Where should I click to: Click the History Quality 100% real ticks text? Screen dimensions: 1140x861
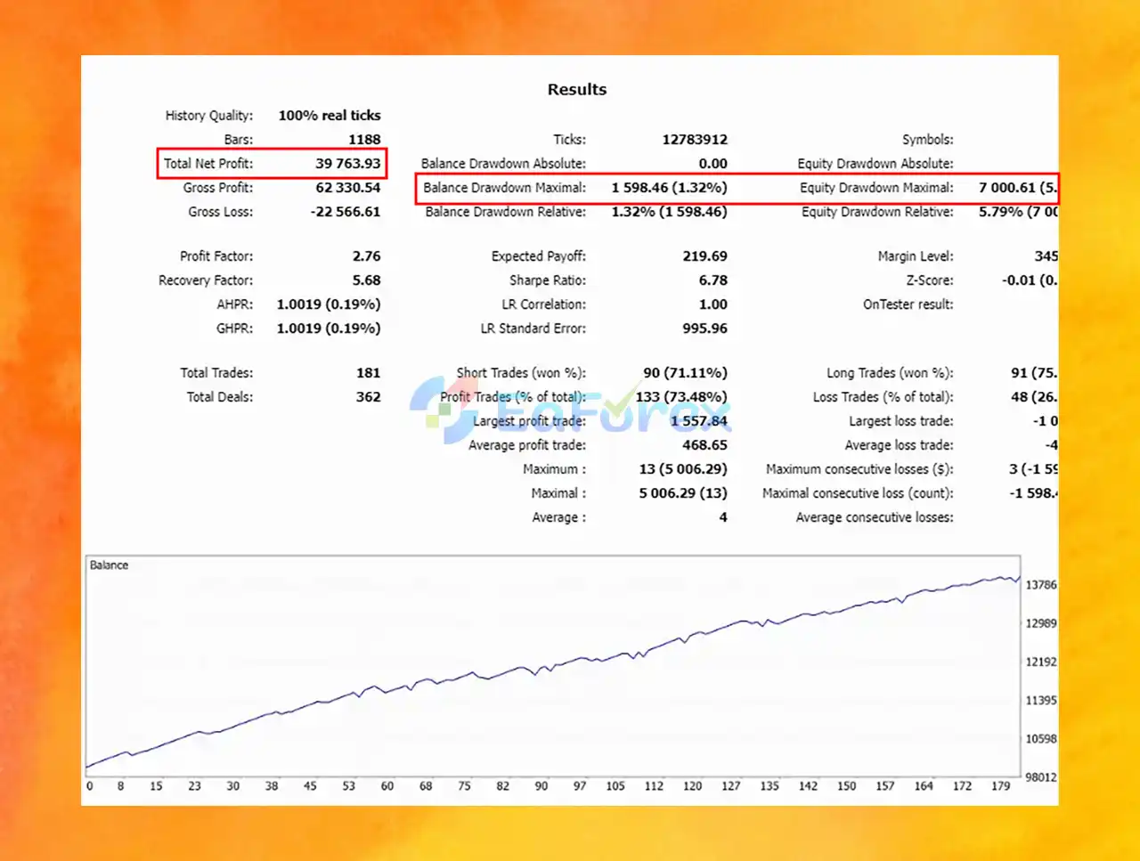pos(330,116)
